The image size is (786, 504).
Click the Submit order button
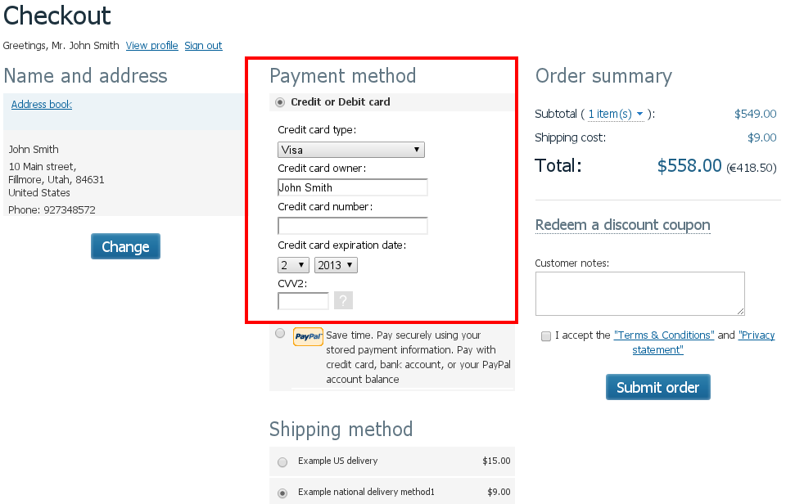tap(657, 387)
